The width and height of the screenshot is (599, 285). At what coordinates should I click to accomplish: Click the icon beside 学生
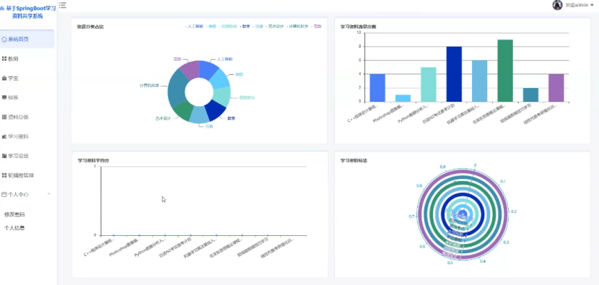tap(4, 79)
